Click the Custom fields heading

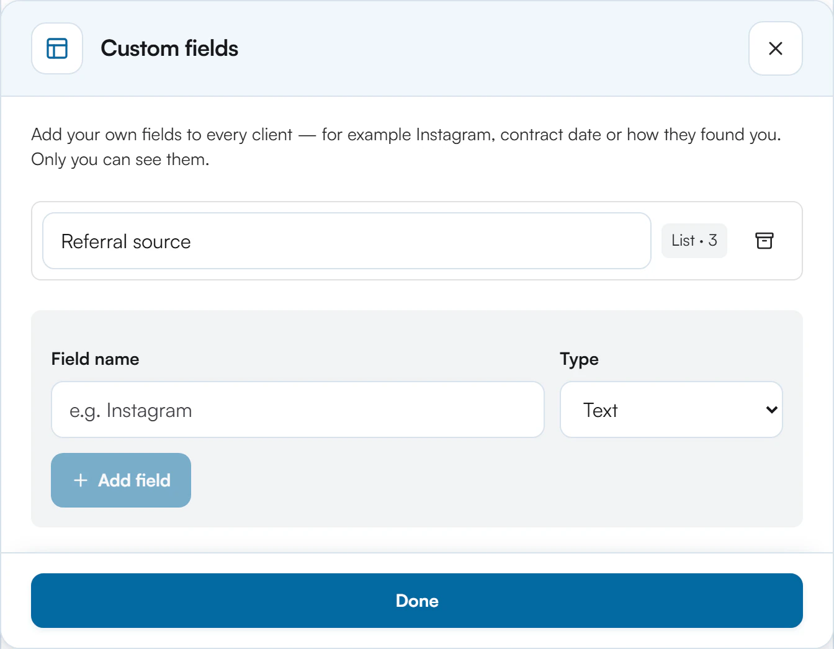click(169, 48)
